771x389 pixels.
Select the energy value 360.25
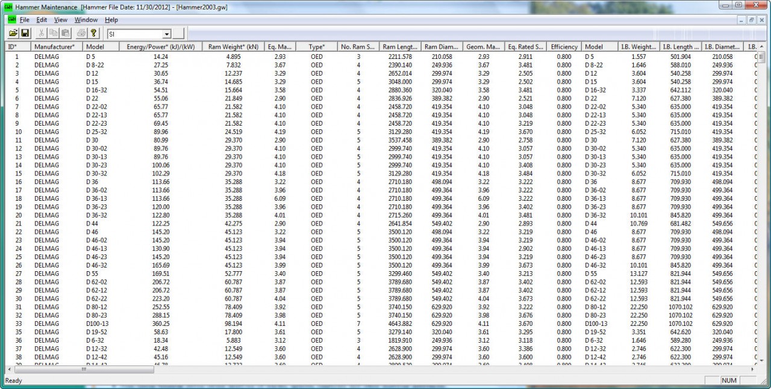(x=160, y=323)
